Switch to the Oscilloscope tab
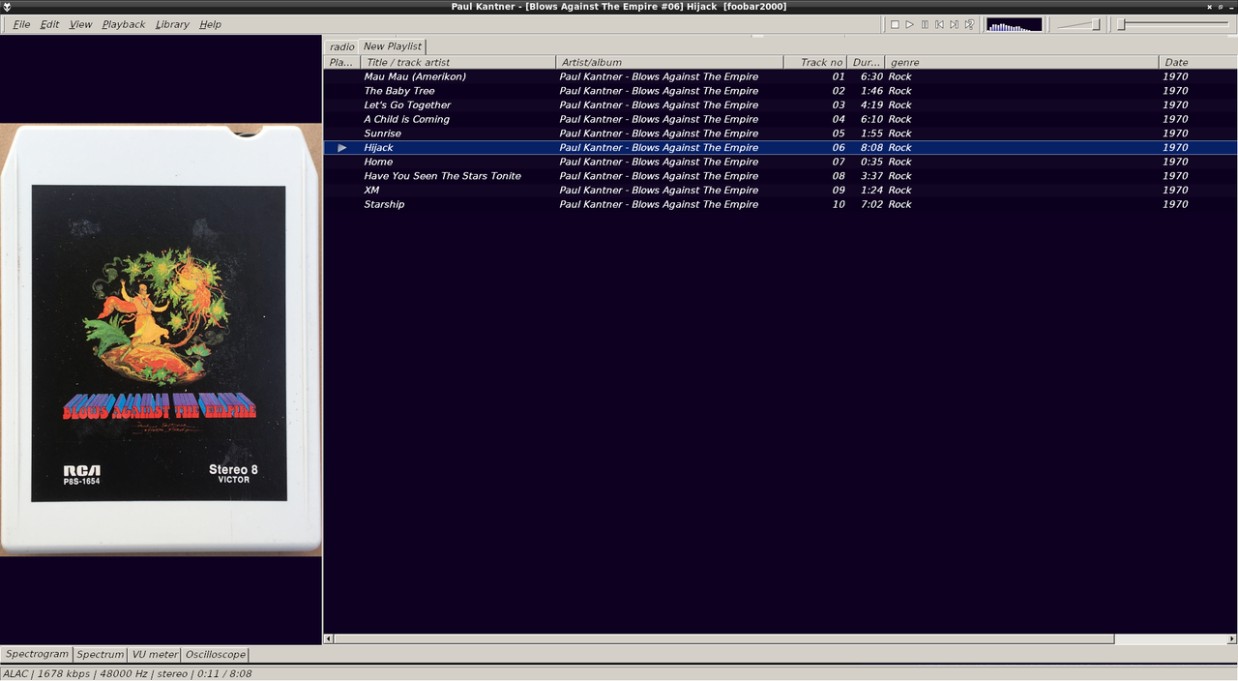 215,655
